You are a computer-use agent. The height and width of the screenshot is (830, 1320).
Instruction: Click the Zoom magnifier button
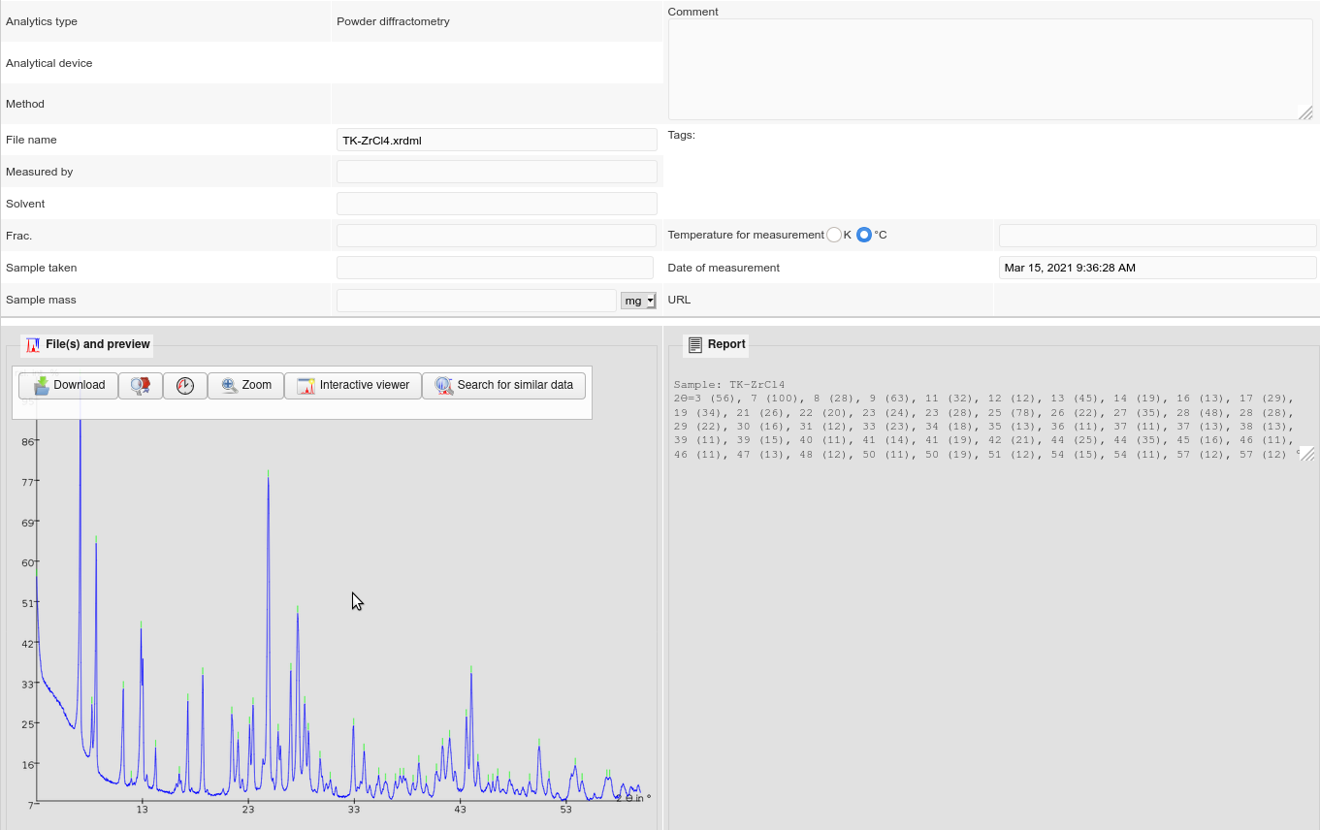point(245,385)
